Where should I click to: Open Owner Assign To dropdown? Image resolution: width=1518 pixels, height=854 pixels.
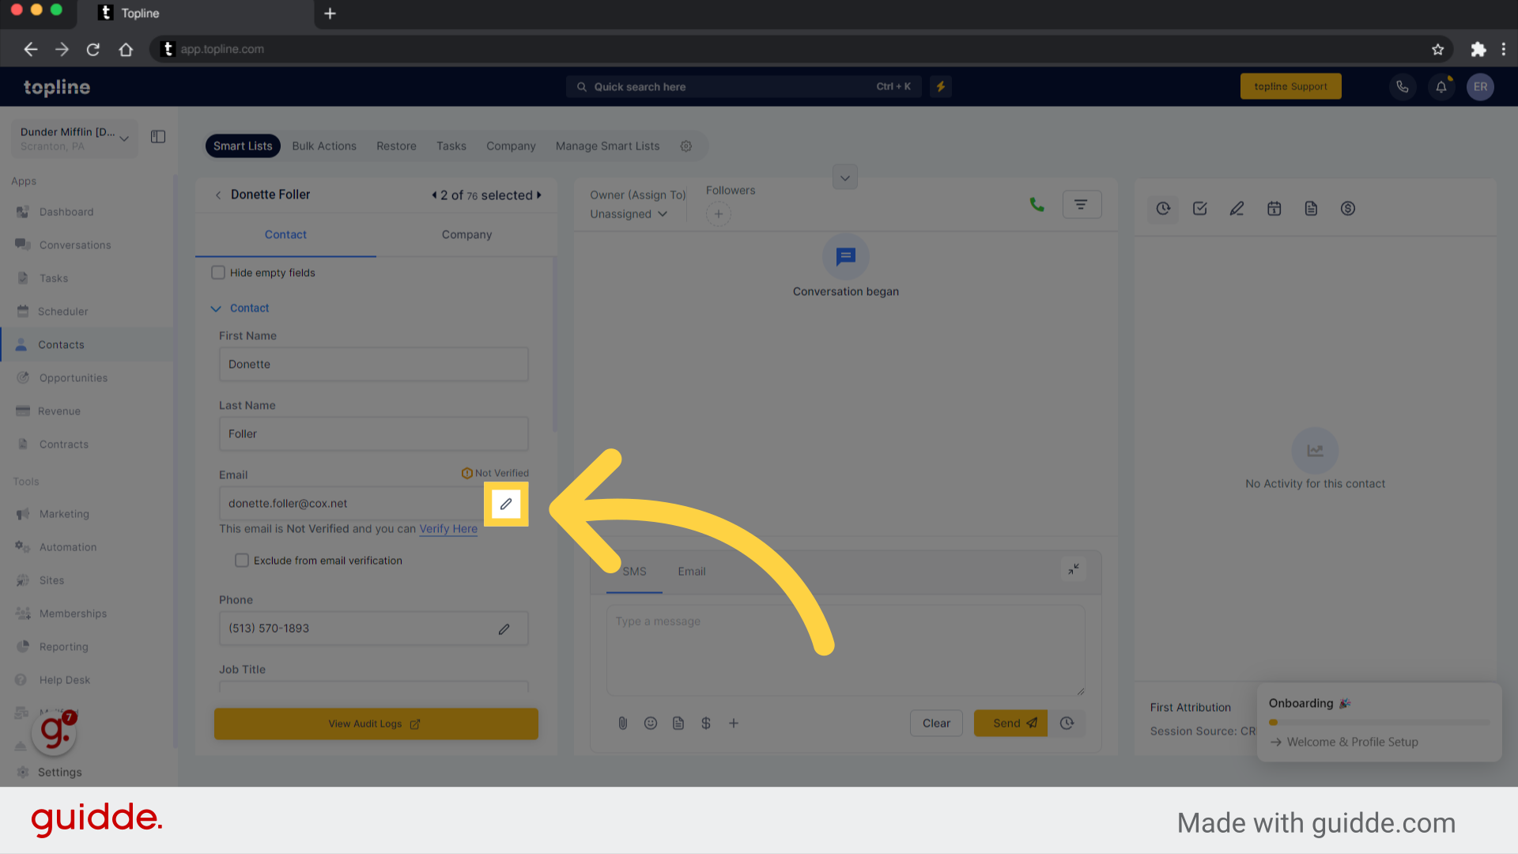(x=627, y=213)
